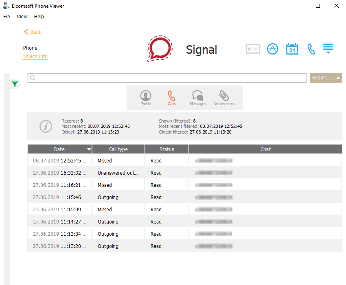
Task: Switch to the Messages tab
Action: [x=198, y=98]
